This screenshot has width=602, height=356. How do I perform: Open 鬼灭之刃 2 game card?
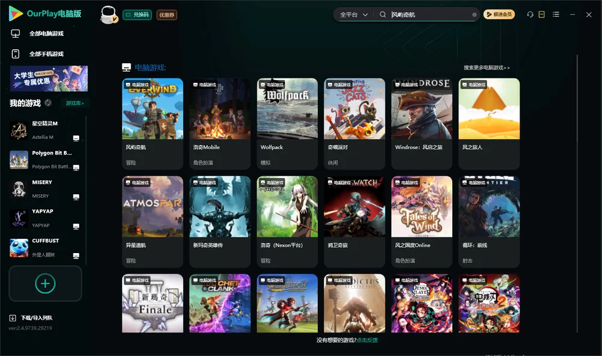(489, 303)
